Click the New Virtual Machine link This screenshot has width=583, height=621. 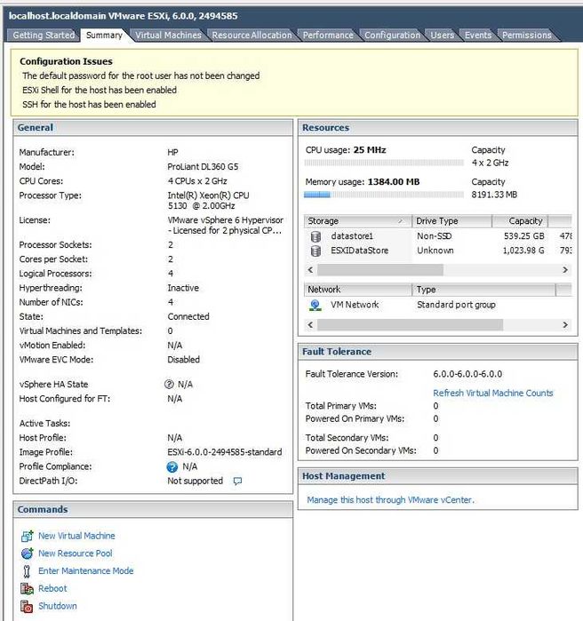76,536
